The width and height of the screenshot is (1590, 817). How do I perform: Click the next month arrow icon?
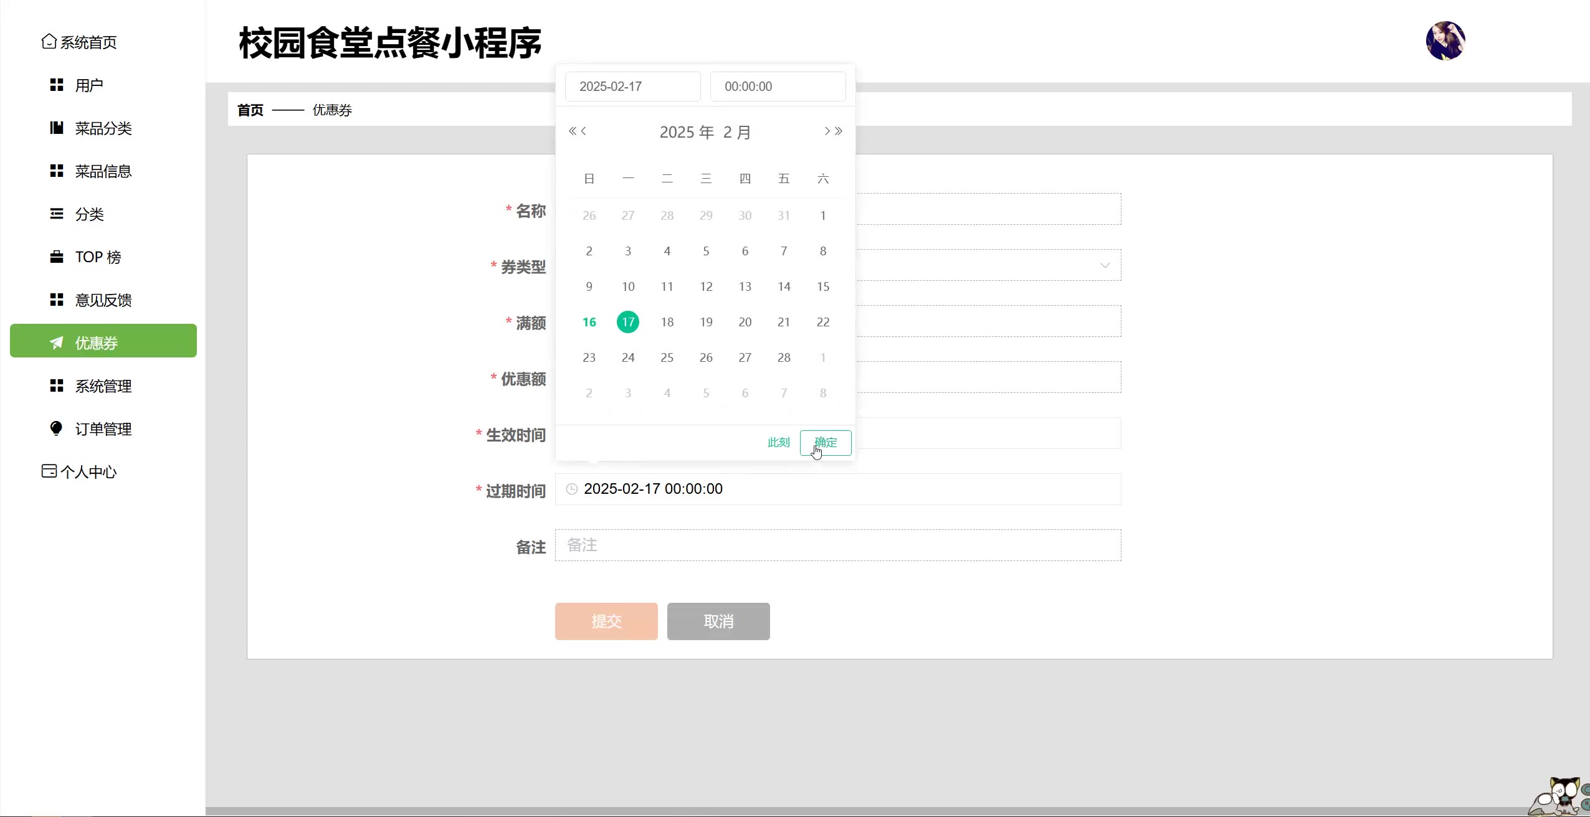827,131
